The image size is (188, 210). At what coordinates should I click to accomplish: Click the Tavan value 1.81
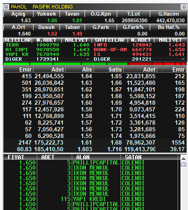tap(77, 20)
